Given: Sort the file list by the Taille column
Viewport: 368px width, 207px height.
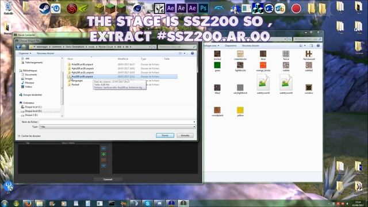Looking at the screenshot, I should click(167, 59).
